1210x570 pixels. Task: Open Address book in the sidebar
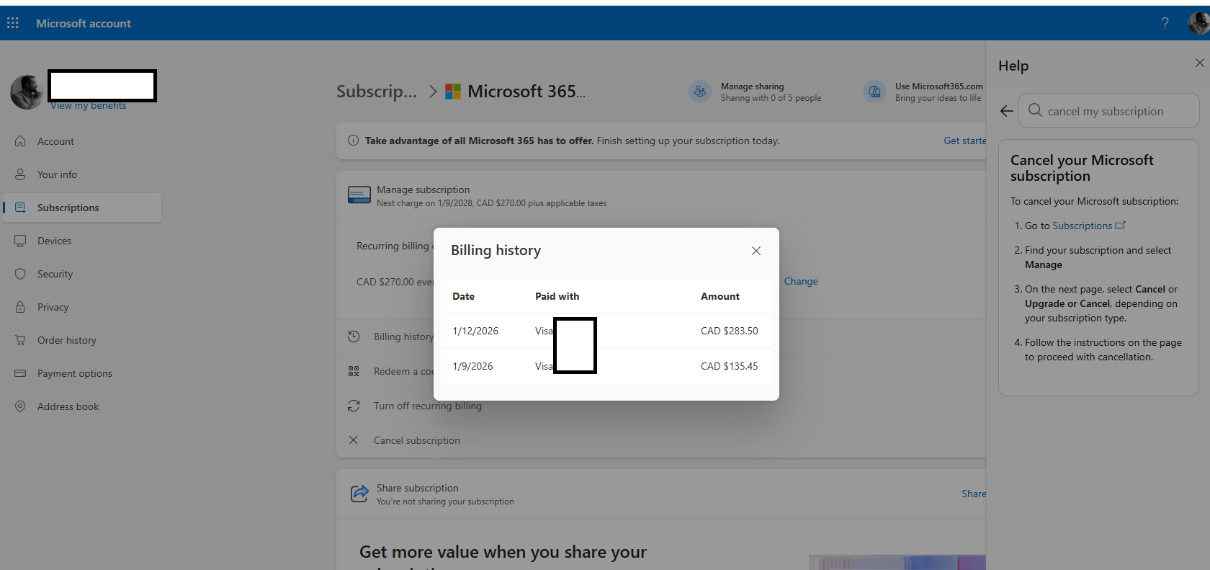[82, 406]
